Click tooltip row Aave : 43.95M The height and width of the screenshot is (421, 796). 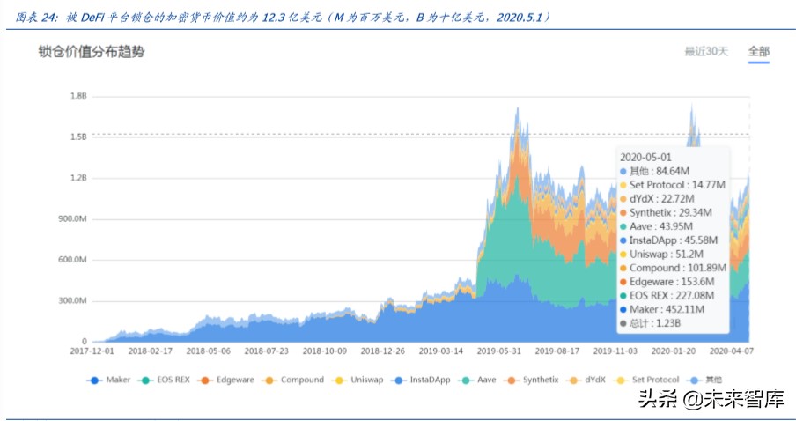point(656,226)
